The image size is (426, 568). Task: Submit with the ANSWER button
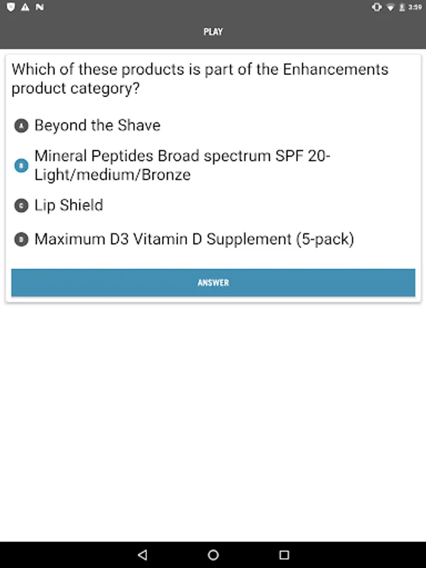point(213,283)
